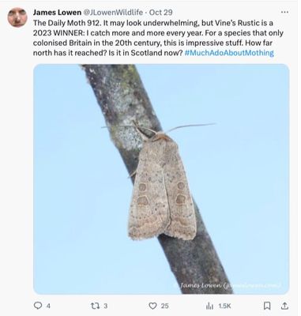Screen dimensions: 301x316
Task: Open the Vine's Rustic moth photo
Action: point(161,179)
